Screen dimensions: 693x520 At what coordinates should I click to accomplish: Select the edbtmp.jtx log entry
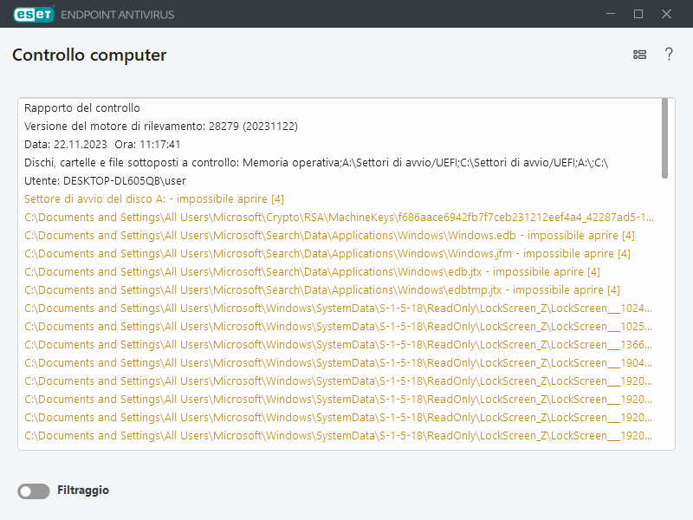(x=321, y=290)
